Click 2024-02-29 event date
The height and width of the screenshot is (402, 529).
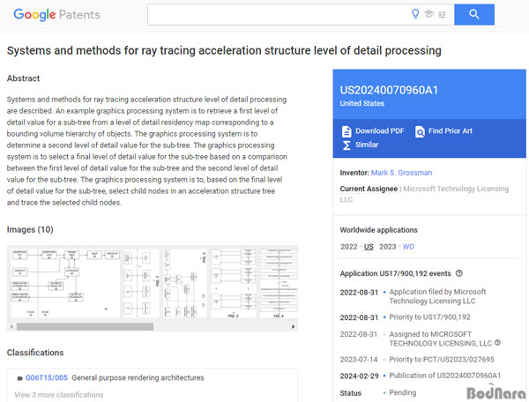click(360, 376)
